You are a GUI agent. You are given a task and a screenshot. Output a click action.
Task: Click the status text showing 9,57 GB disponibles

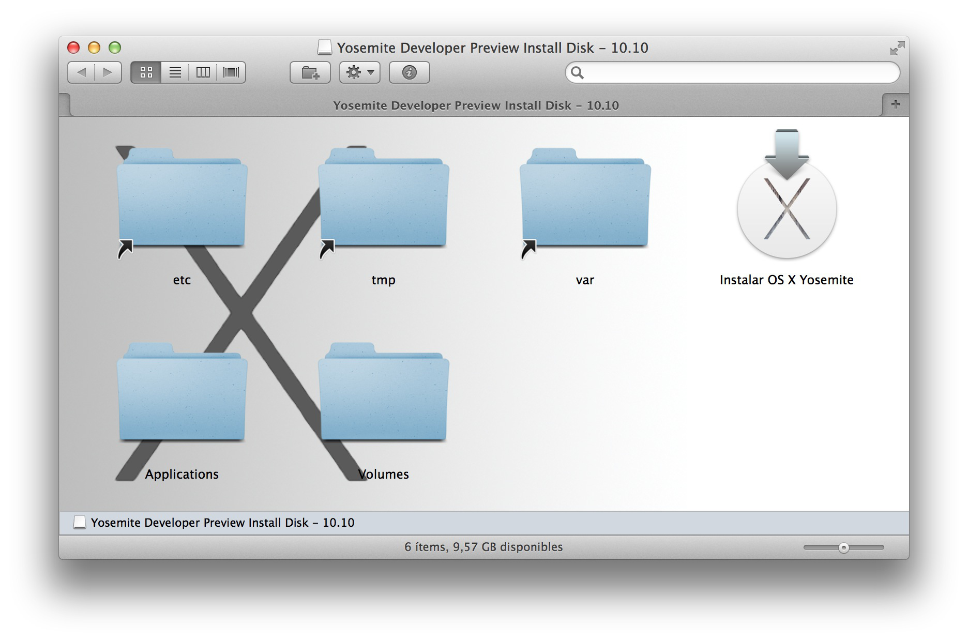tap(483, 547)
